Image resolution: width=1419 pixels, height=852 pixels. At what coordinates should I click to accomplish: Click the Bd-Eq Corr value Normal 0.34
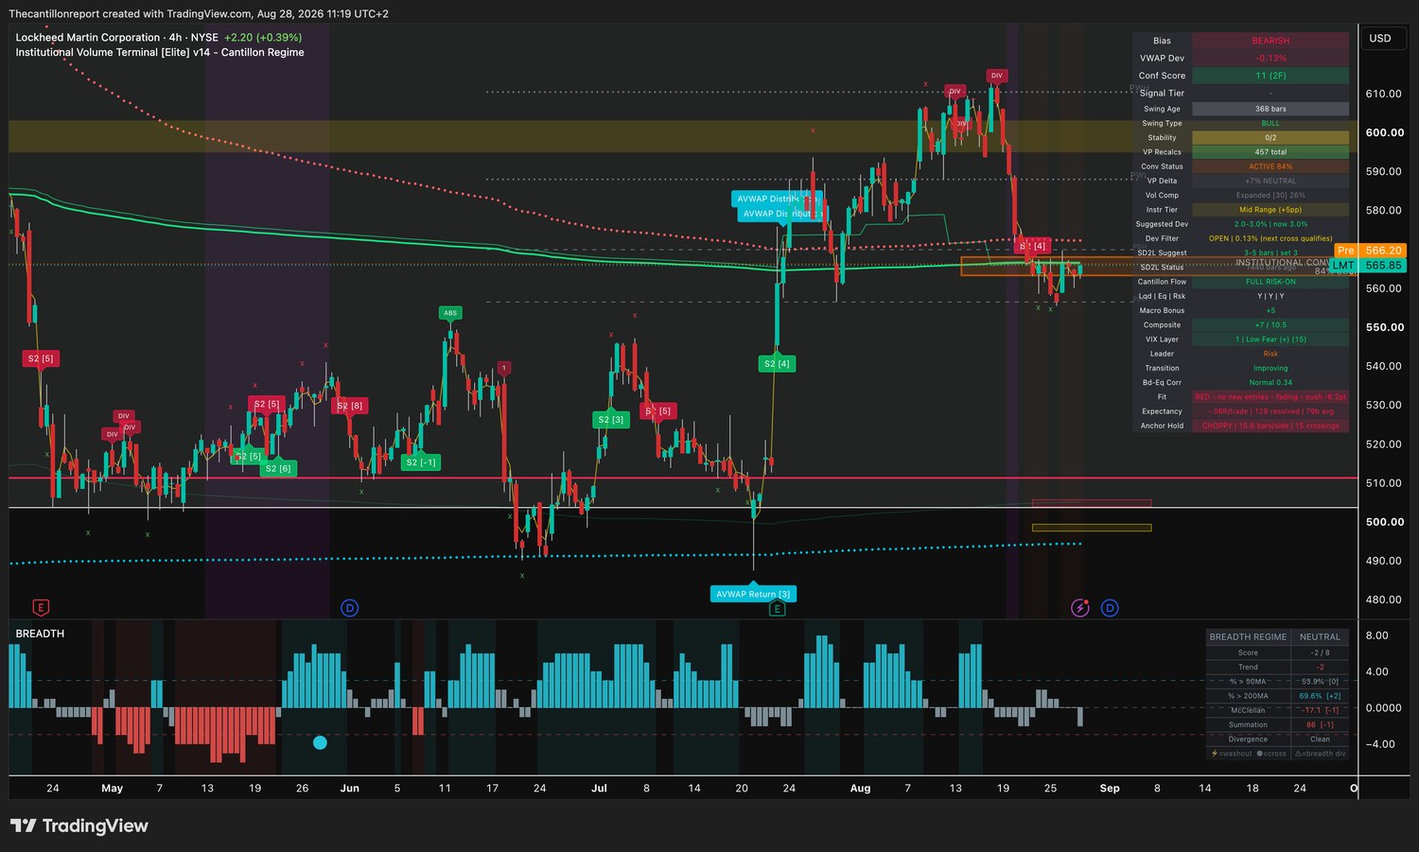point(1270,383)
